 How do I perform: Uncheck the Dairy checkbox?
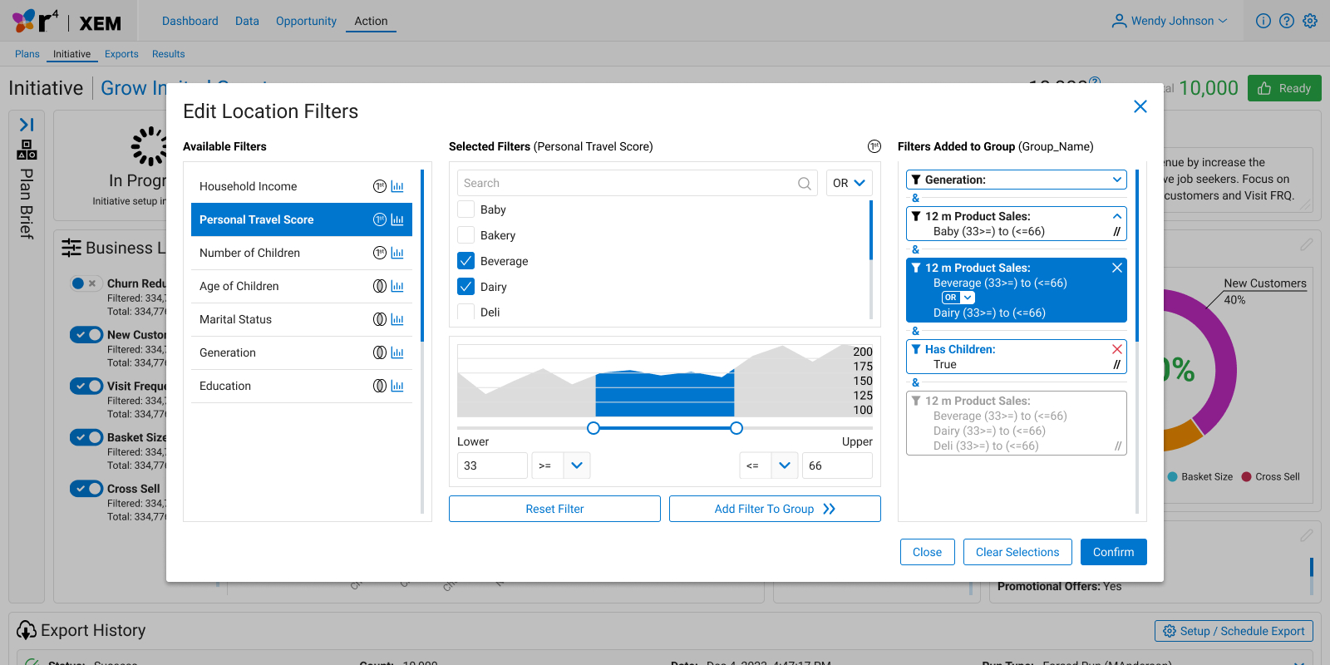466,287
